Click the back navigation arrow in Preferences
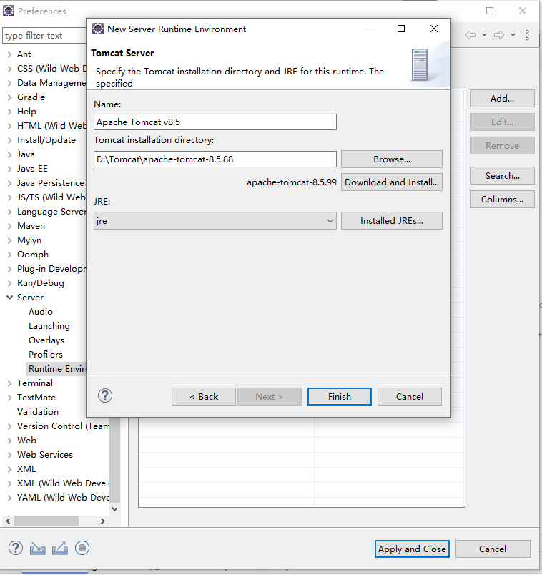 pyautogui.click(x=470, y=35)
